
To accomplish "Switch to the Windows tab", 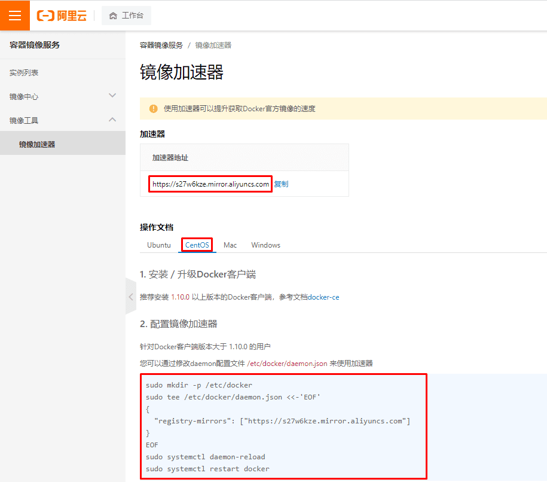I will click(x=266, y=245).
